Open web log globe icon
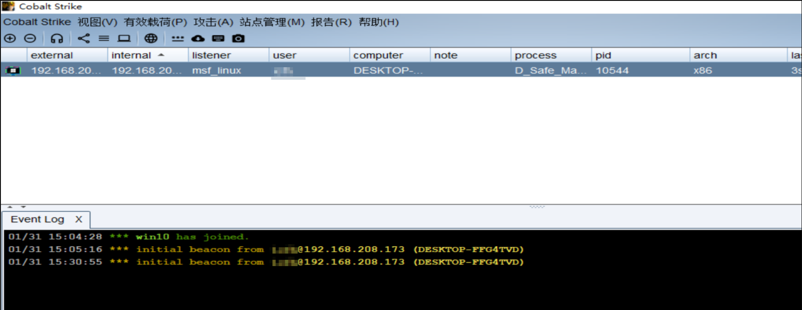This screenshot has width=802, height=310. pyautogui.click(x=151, y=39)
